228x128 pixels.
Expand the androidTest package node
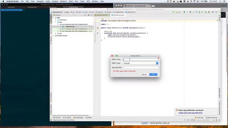[58, 29]
